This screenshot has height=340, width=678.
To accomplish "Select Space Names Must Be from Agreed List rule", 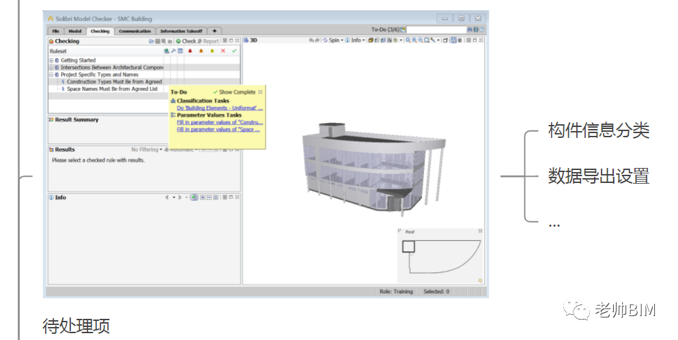I will tap(112, 89).
